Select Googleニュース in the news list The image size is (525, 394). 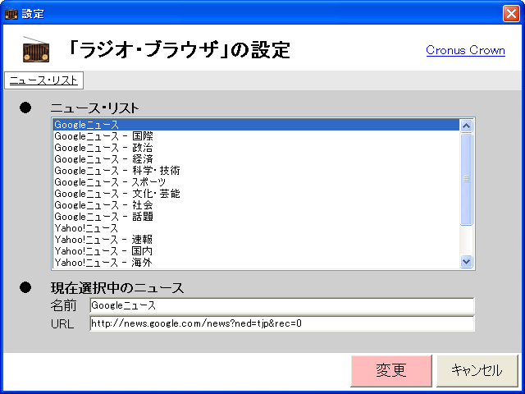click(x=257, y=125)
